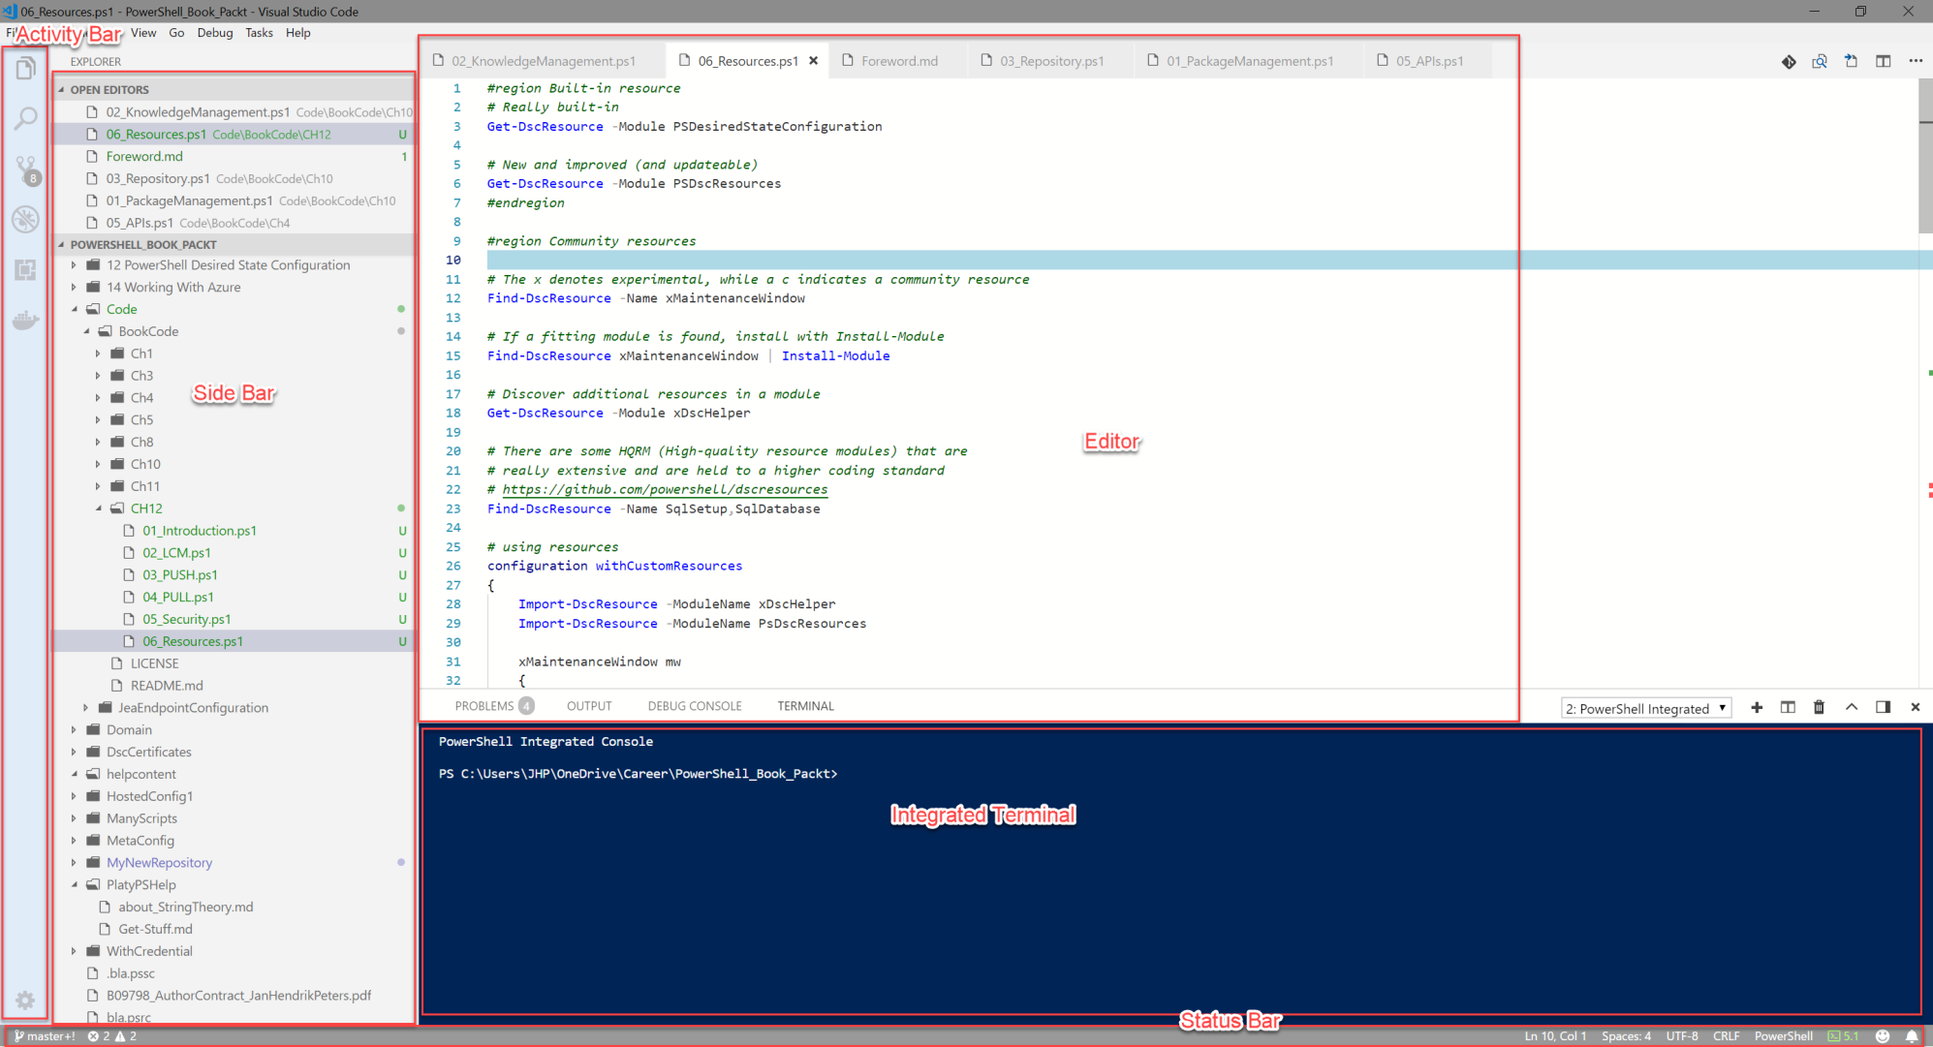This screenshot has width=1933, height=1047.
Task: Open the README.md file
Action: pos(234,686)
